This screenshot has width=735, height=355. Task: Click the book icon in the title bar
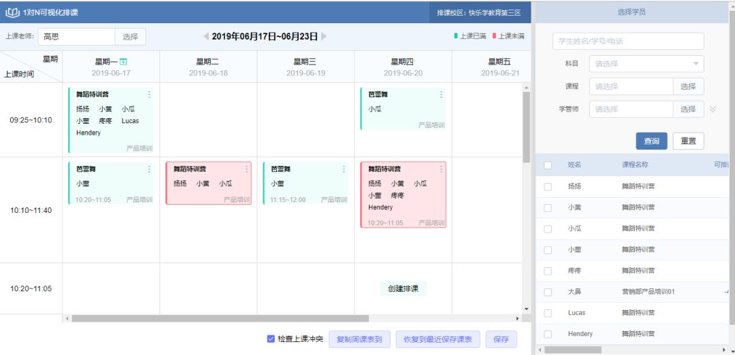tap(12, 12)
